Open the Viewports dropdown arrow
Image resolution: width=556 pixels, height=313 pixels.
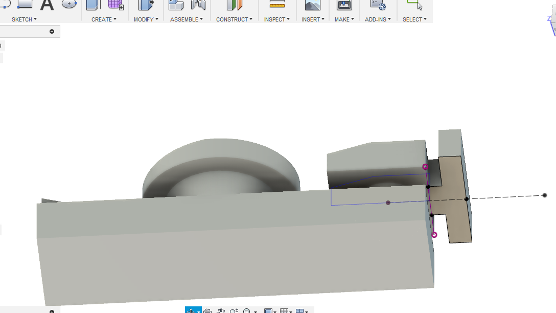click(x=307, y=311)
